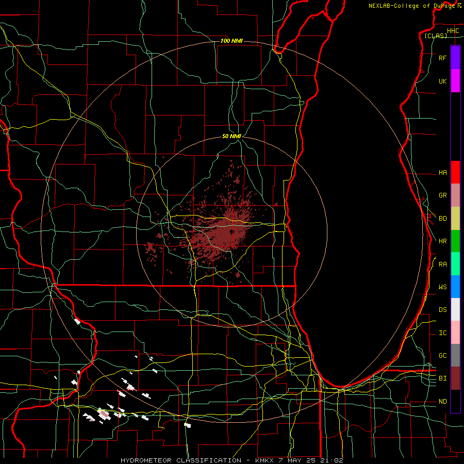Click the [CLAS] units label
Image resolution: width=464 pixels, height=464 pixels.
click(x=436, y=36)
